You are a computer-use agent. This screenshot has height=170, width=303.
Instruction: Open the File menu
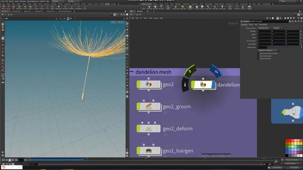tap(3, 1)
